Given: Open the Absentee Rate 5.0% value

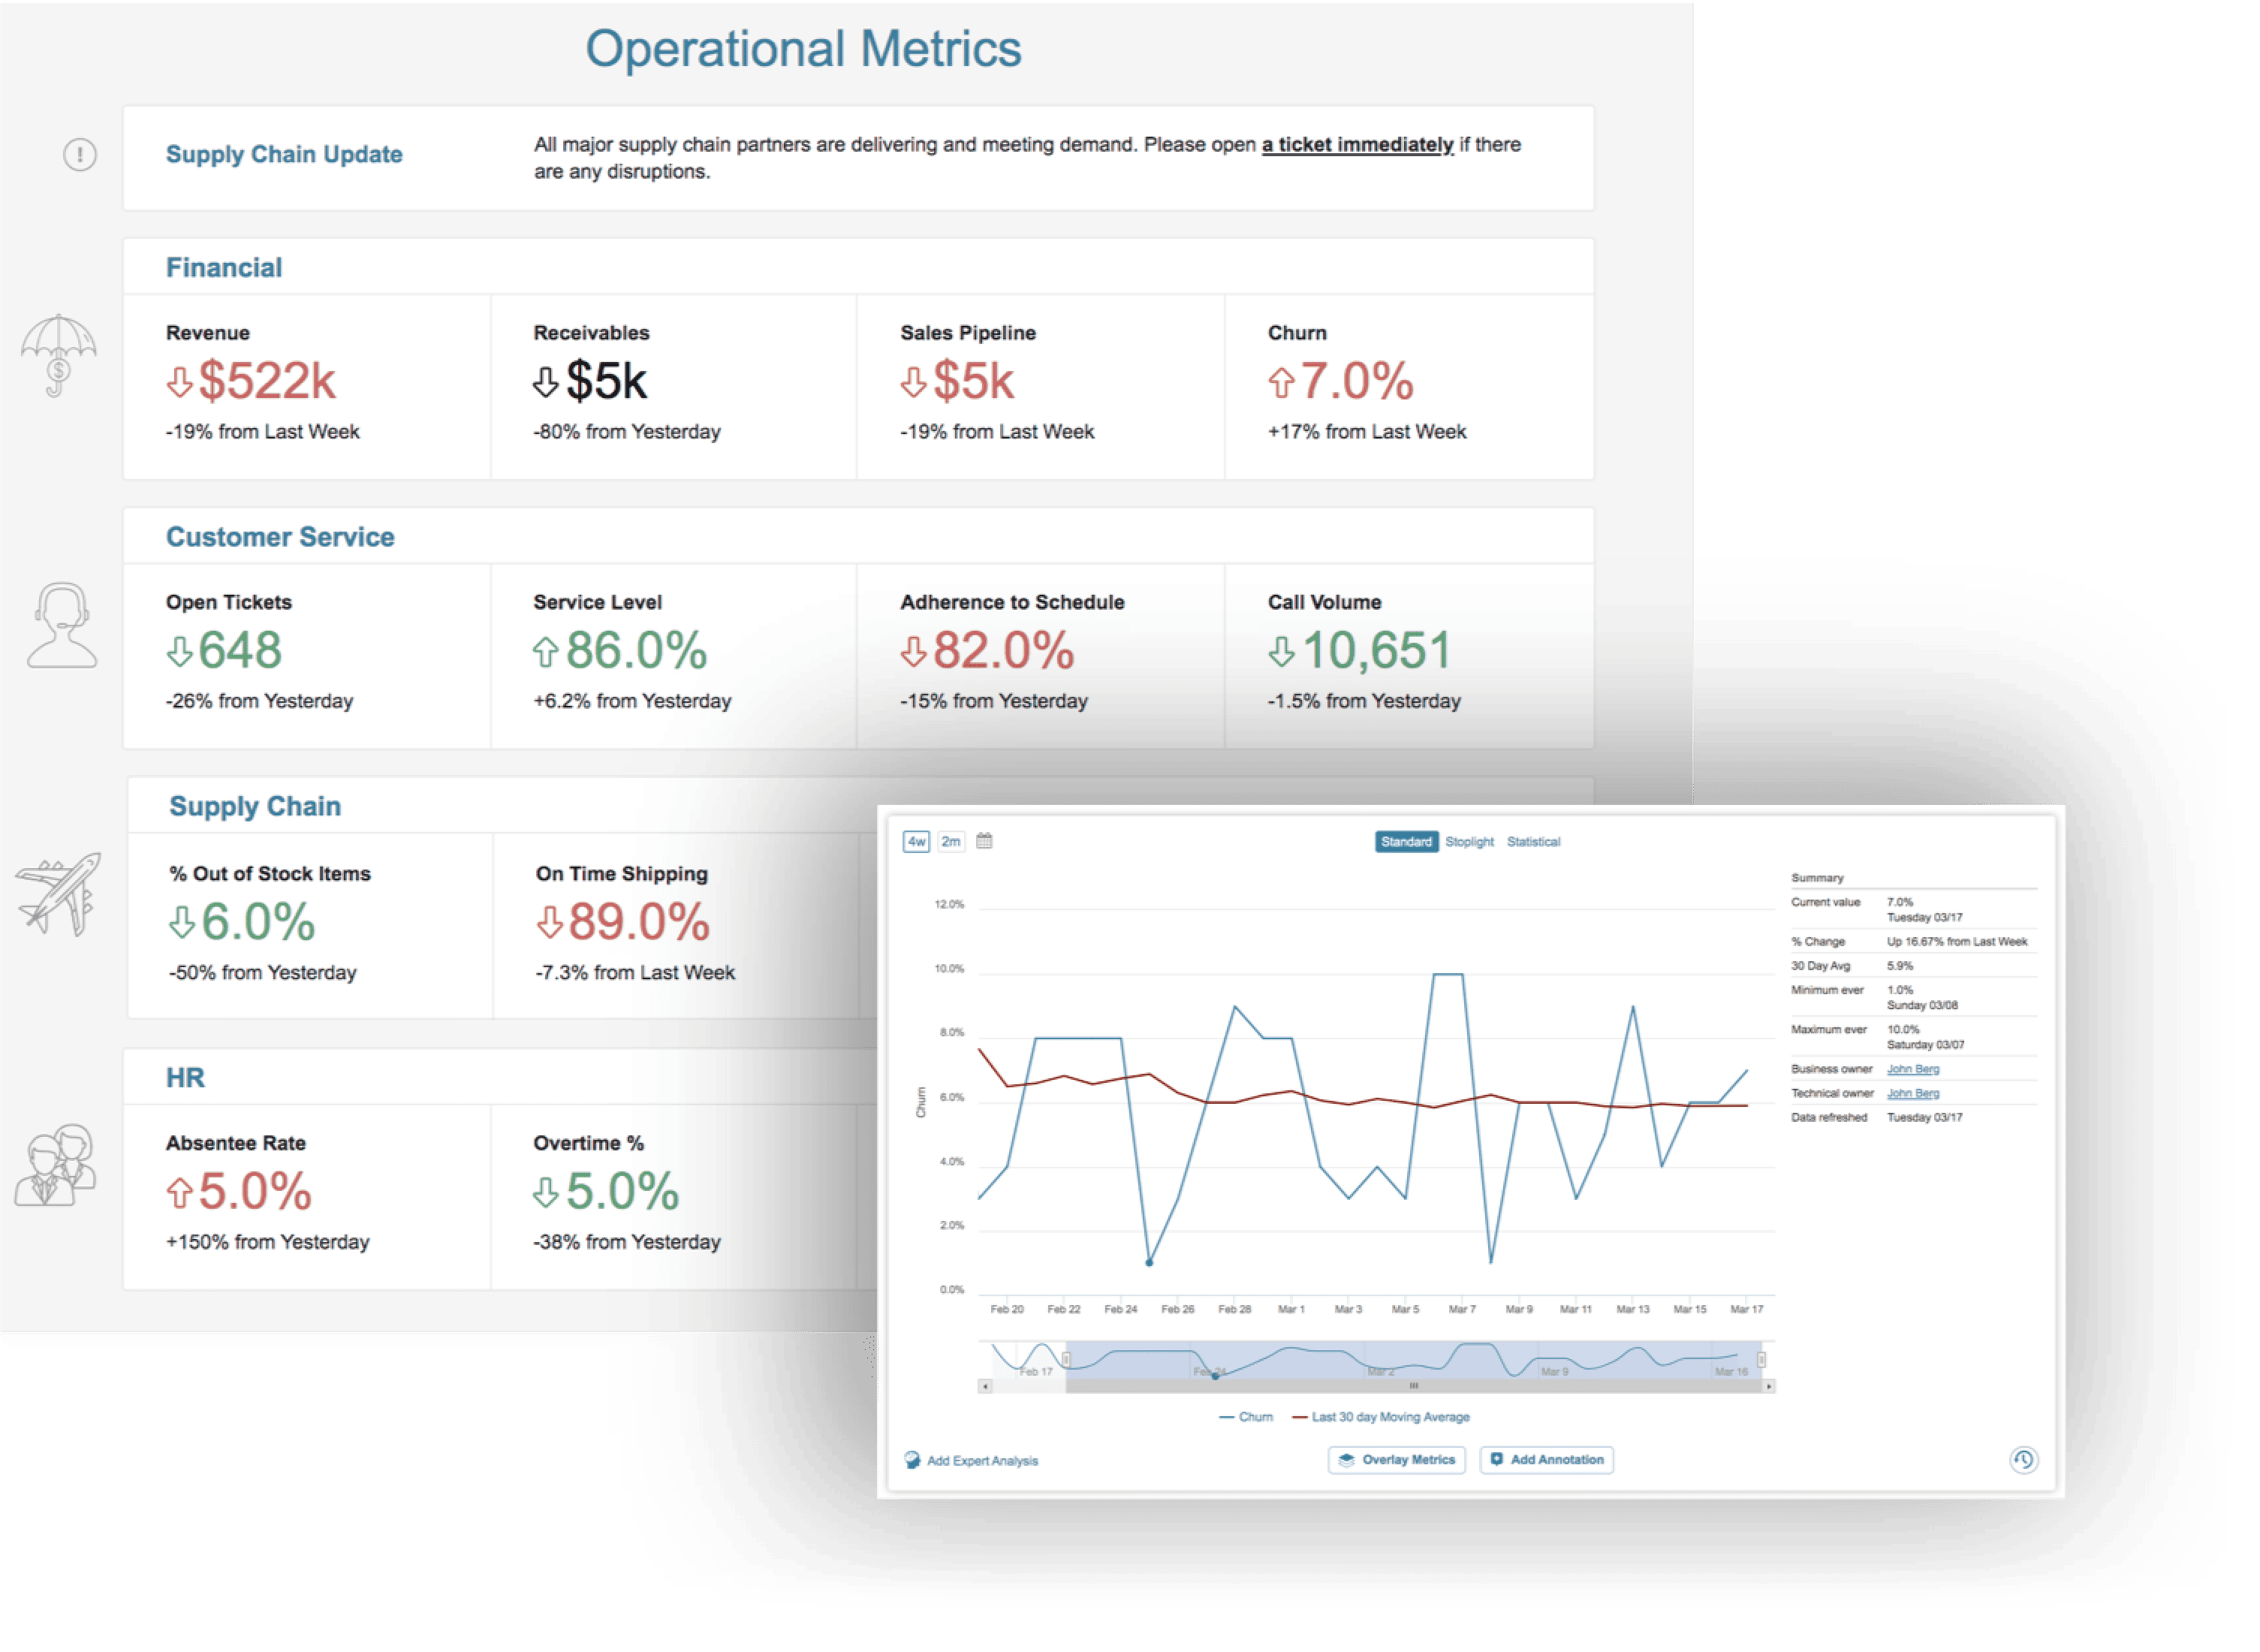Looking at the screenshot, I should click(255, 1191).
